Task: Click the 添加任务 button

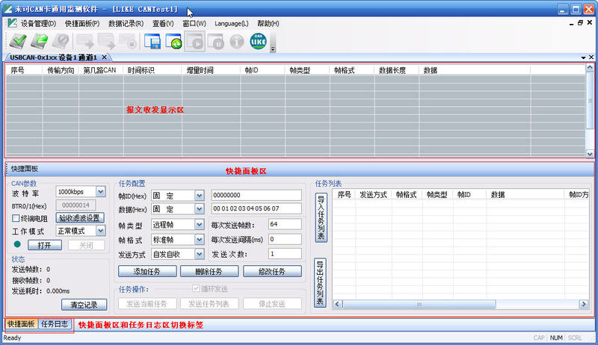Action: pyautogui.click(x=146, y=271)
